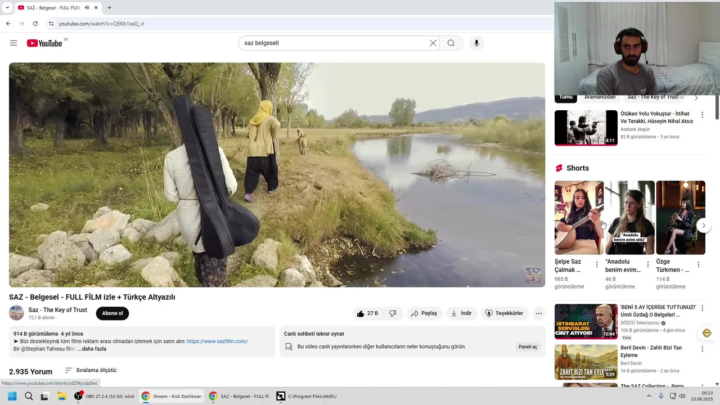The image size is (720, 405).
Task: Share the video using Paylaş
Action: [424, 313]
